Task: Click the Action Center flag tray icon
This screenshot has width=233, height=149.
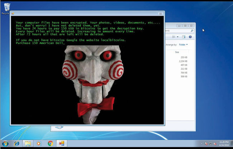Action: tap(206, 144)
